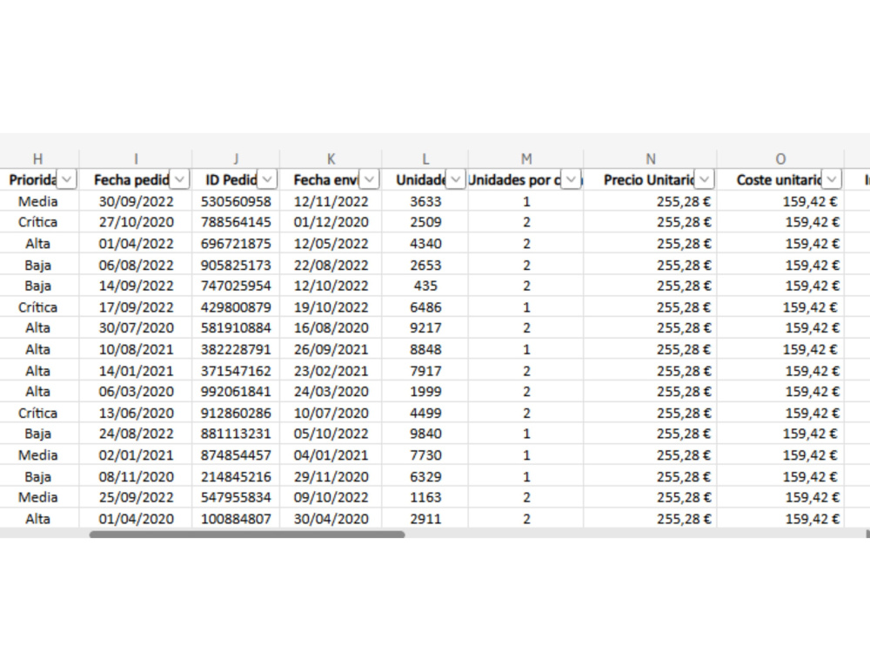Click shipping date cell 12/05/2022

coord(331,243)
